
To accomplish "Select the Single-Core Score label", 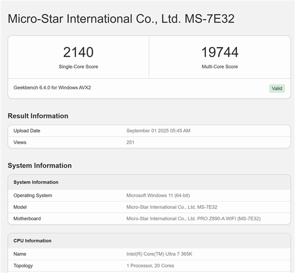I will [78, 67].
